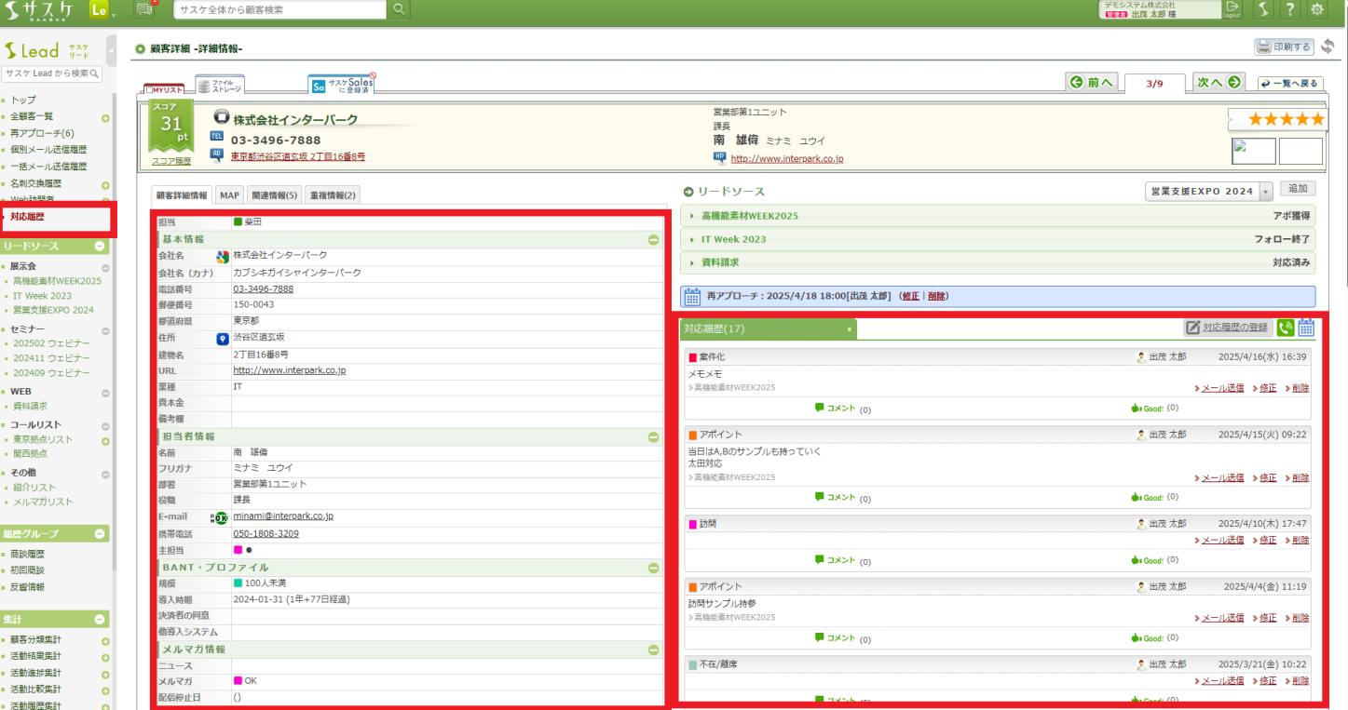
Task: Click the Google search icon beside 会社名
Action: 223,256
